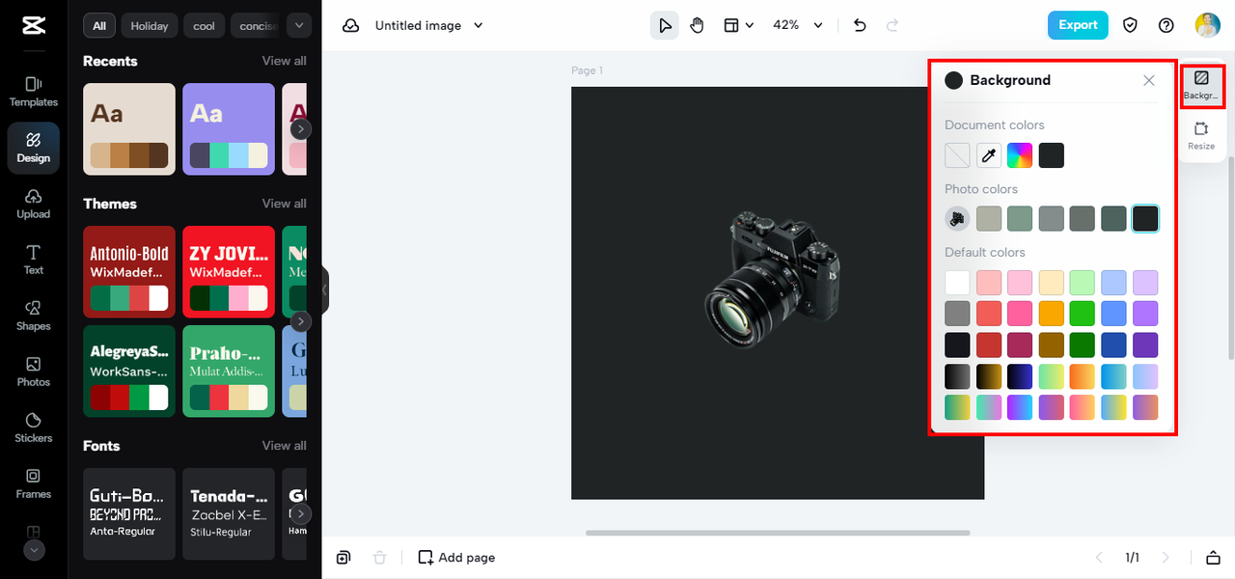Apply the ZY JOVI red theme

pos(229,272)
